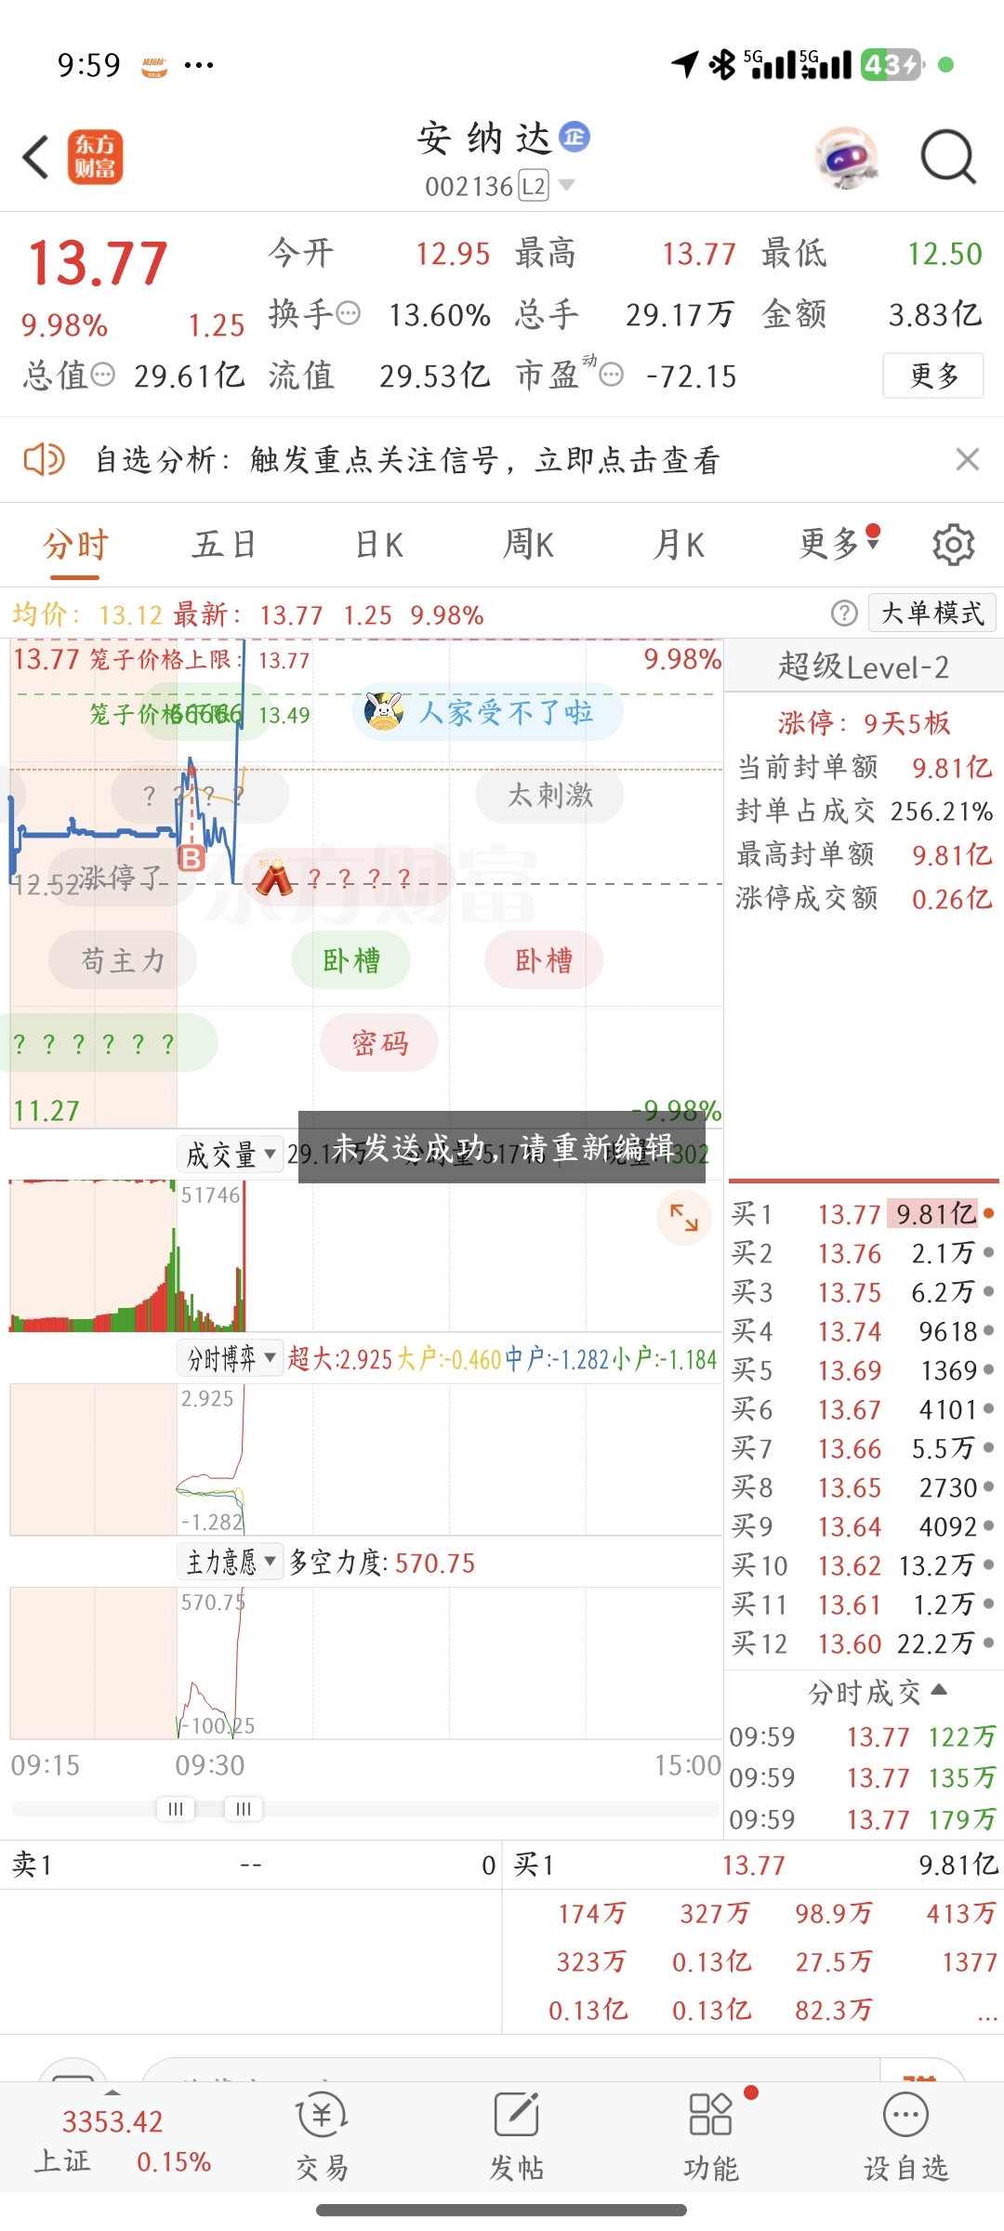This screenshot has width=1004, height=2231.
Task: Tap the orange dot beside 买1 9.81亿
Action: 988,1213
